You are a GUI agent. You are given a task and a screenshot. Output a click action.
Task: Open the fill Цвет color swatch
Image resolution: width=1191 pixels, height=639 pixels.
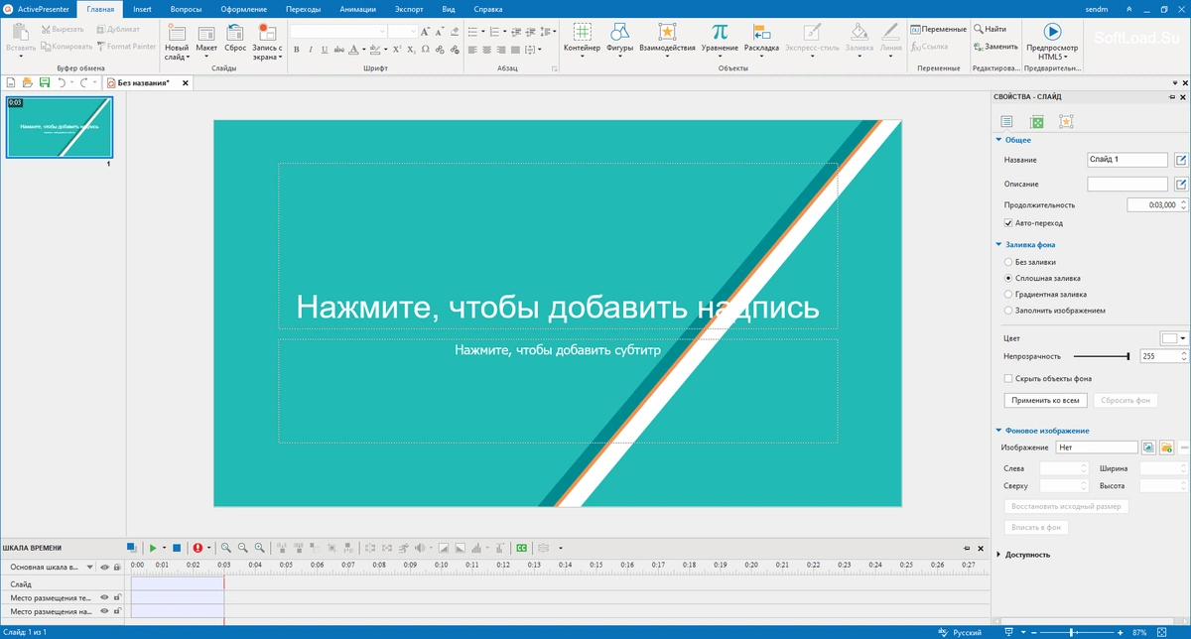1174,338
